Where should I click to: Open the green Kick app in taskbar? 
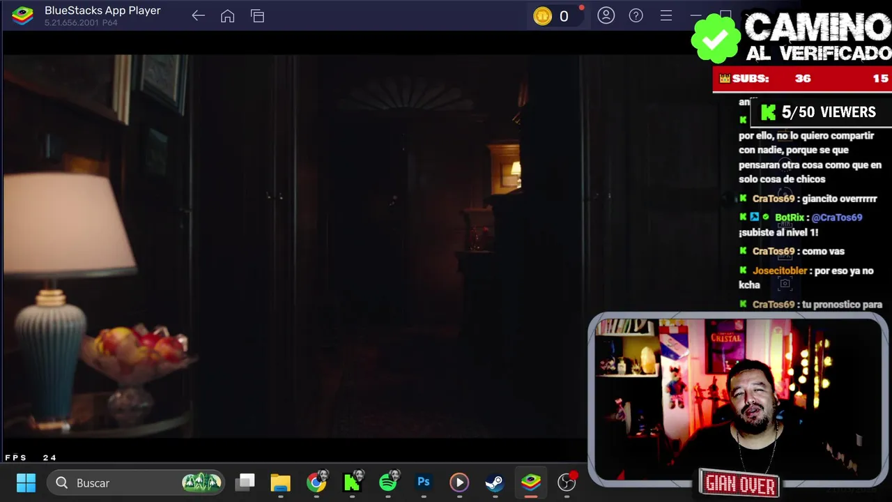pos(353,482)
